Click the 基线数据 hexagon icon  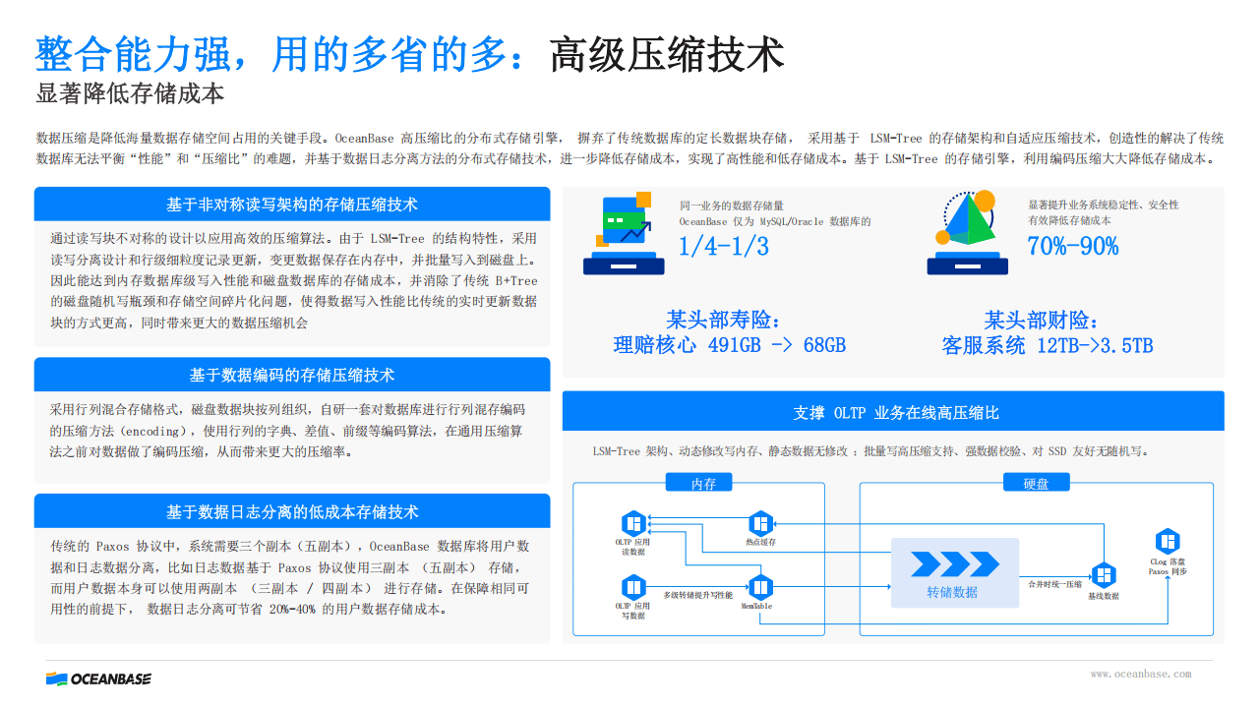tap(1104, 575)
